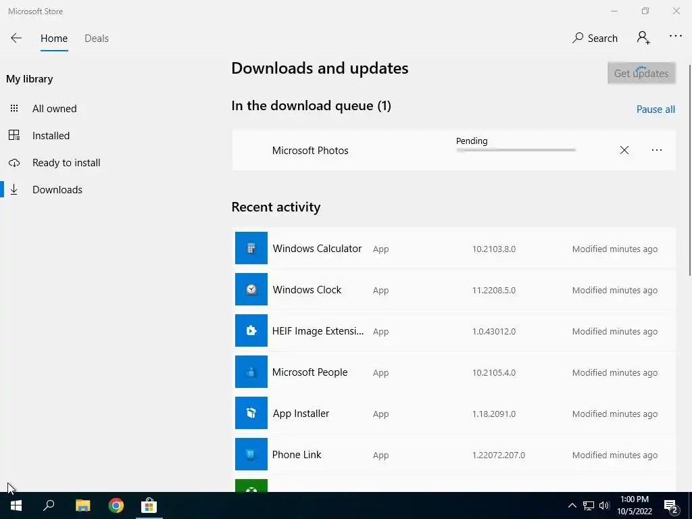Switch to the Deals tab

[96, 39]
